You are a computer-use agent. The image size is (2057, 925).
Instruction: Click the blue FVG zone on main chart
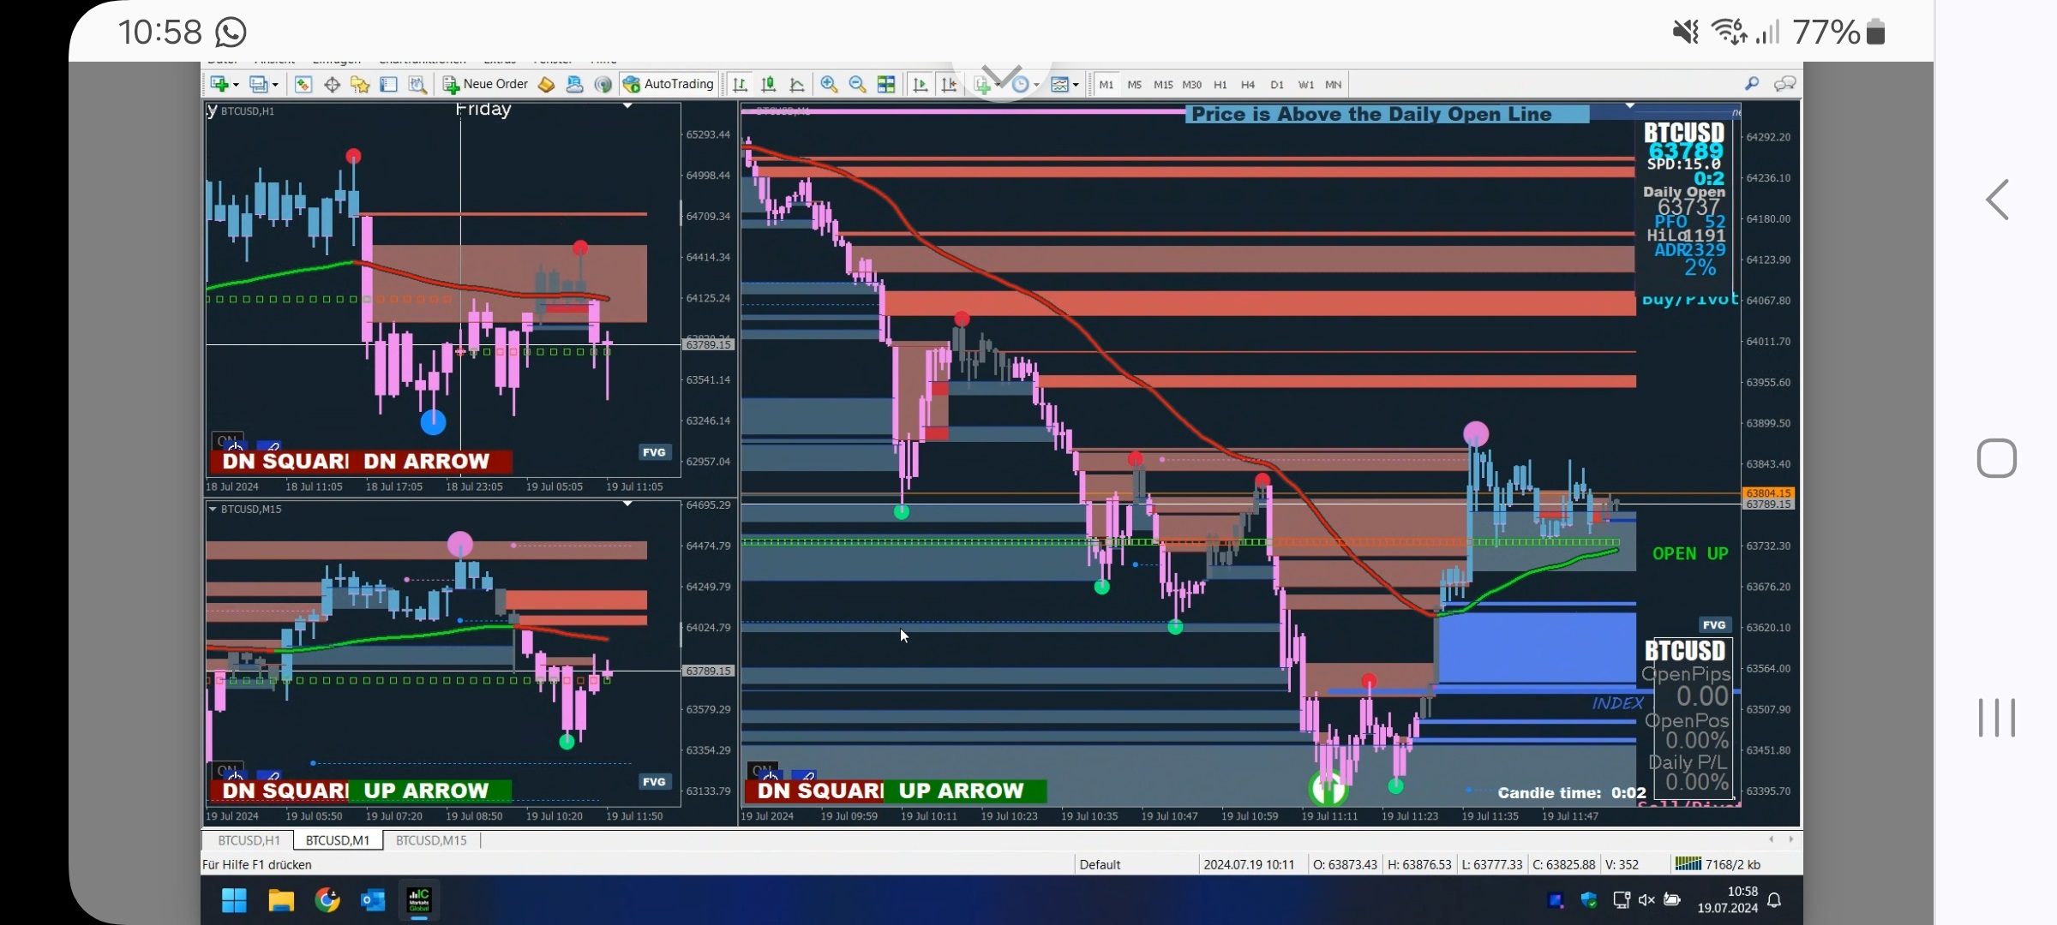point(1536,647)
